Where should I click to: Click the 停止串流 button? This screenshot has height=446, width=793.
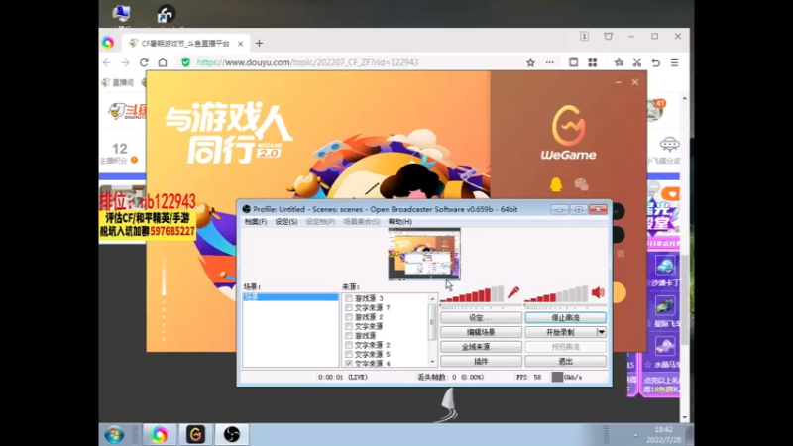[x=565, y=317]
